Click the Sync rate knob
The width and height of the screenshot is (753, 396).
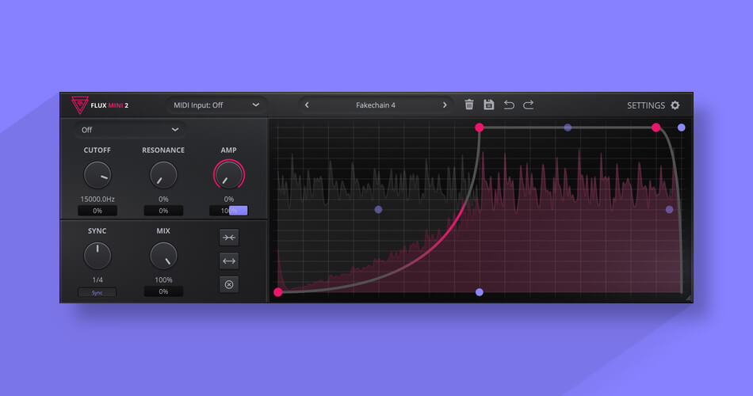(x=97, y=255)
